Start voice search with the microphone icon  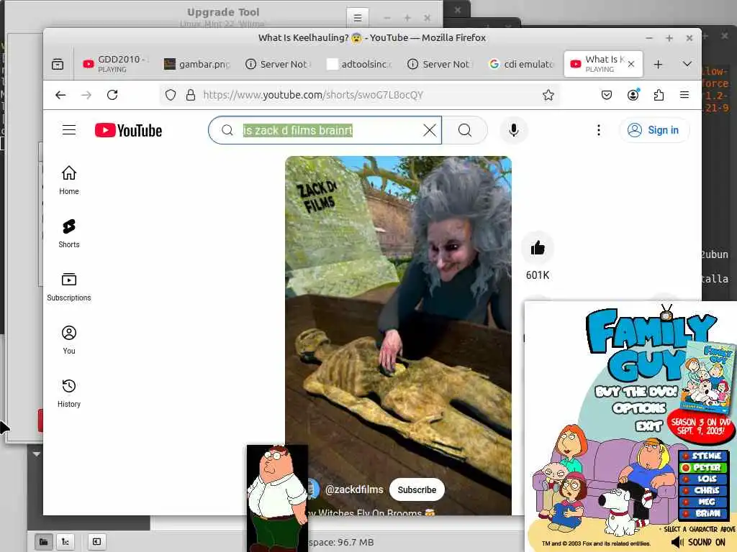514,130
